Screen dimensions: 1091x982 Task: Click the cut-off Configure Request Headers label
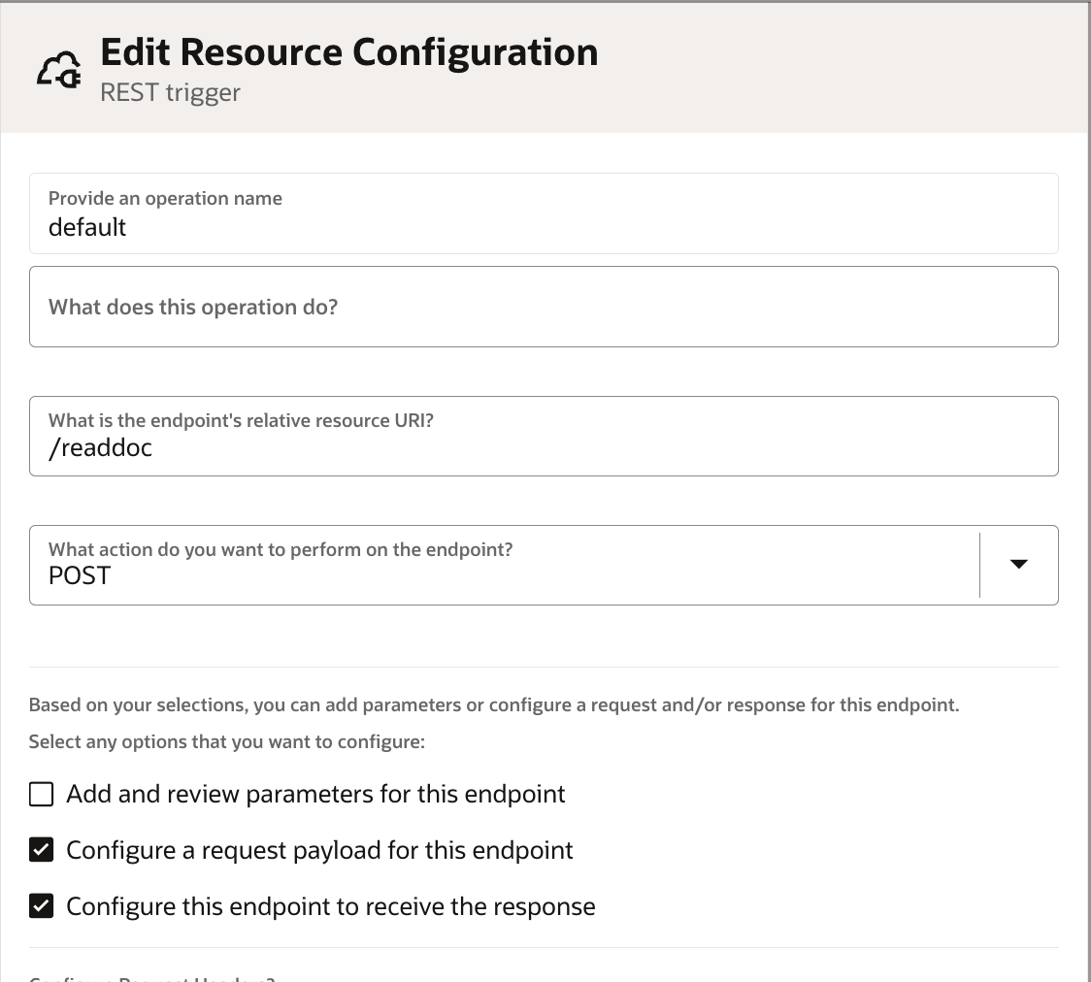152,977
